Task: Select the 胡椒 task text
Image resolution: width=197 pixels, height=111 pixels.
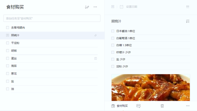Action: click(x=14, y=51)
